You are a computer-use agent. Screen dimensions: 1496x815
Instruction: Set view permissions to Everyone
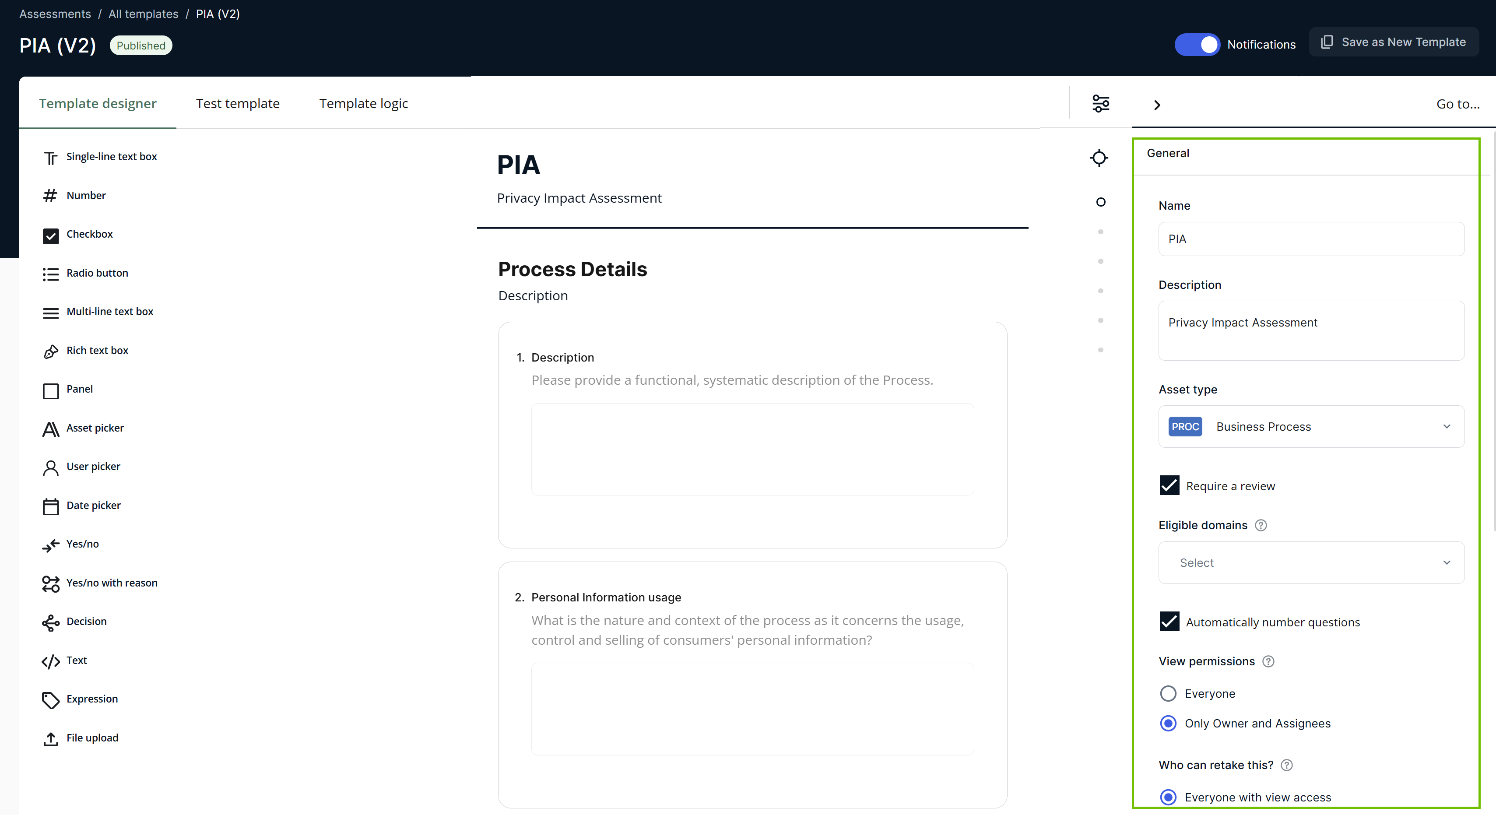coord(1169,693)
